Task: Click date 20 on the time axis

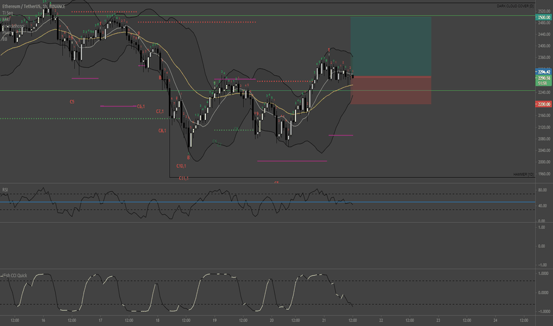Action: pos(272,320)
